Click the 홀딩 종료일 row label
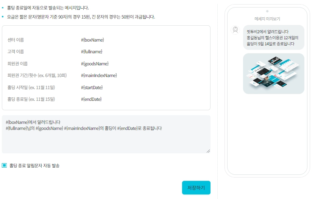This screenshot has height=199, width=315. (31, 99)
